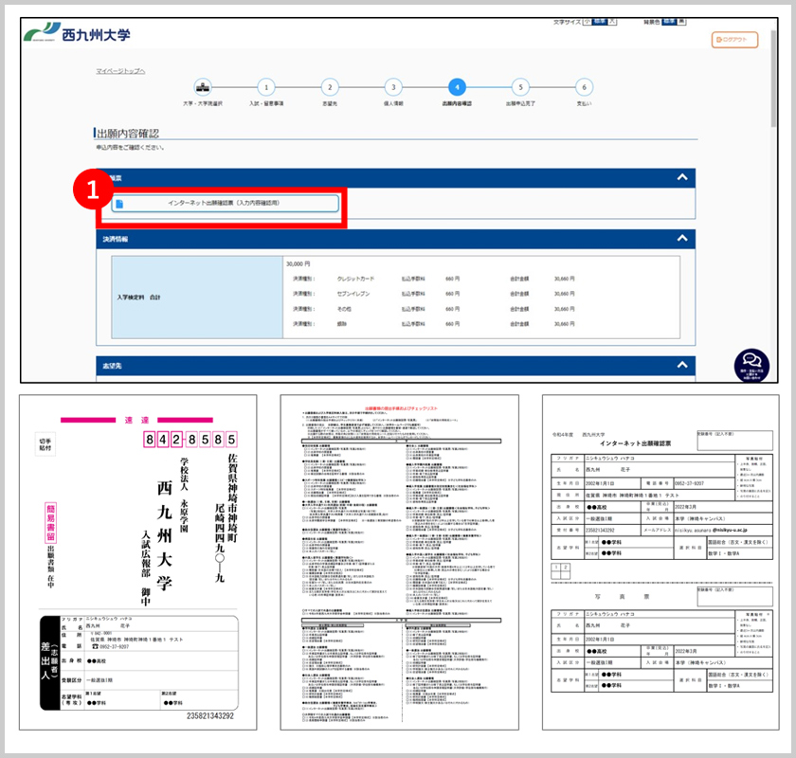Collapse the 決済情報 section chevron
This screenshot has height=758, width=796.
pos(682,238)
